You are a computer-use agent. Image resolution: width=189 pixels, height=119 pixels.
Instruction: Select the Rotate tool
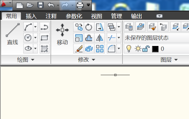[x=89, y=27]
